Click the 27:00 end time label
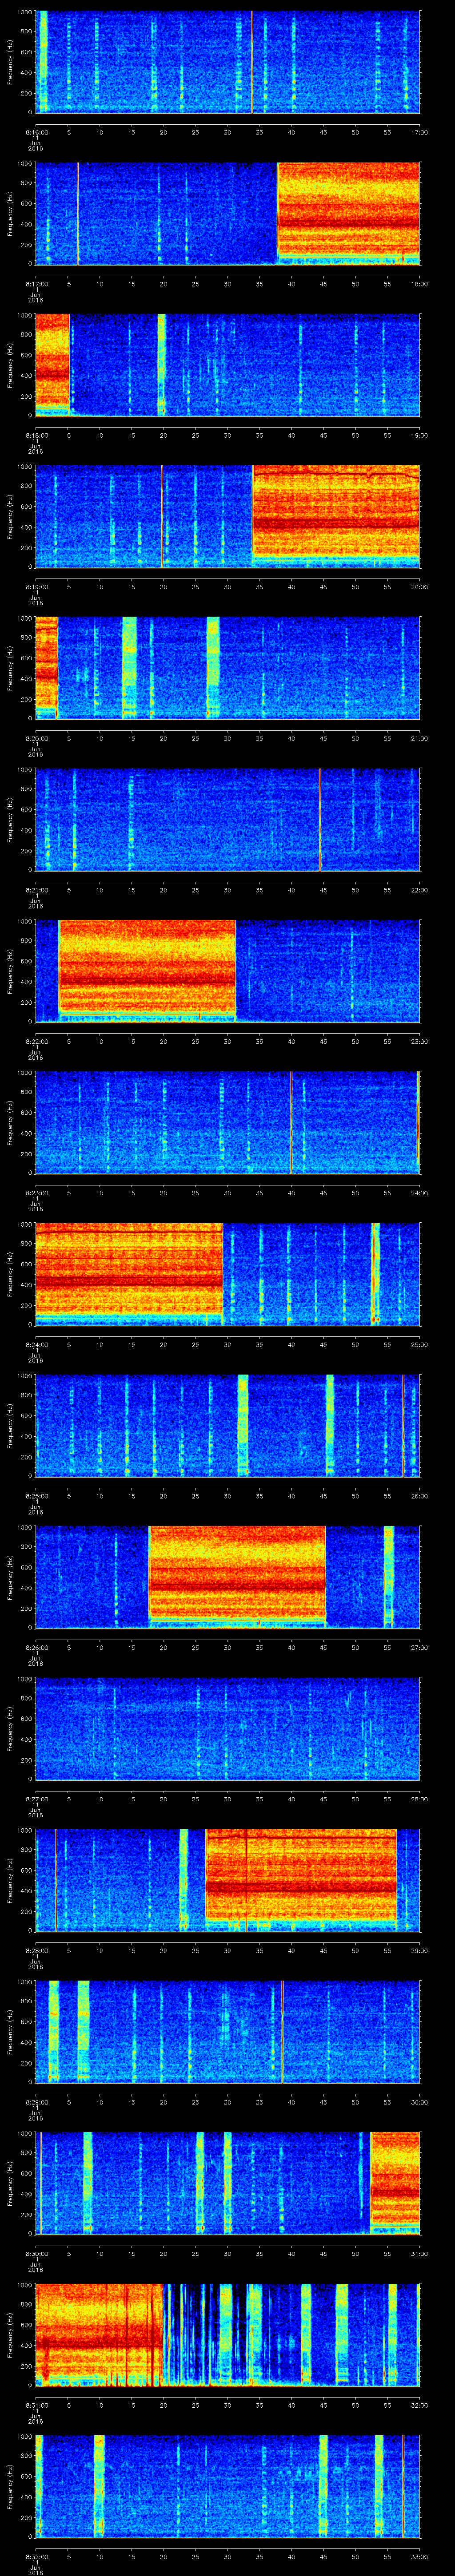455x2576 pixels. (420, 1647)
